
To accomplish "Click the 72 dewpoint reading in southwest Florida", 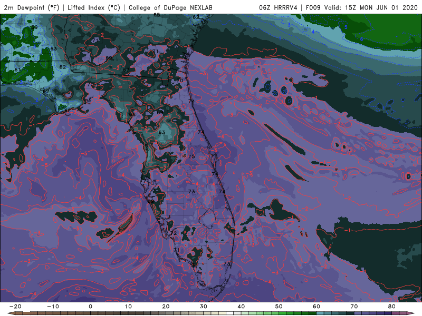I will coord(174,233).
